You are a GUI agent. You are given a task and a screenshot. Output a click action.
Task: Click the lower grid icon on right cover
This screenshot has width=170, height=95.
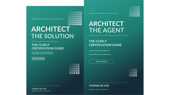[x=133, y=73]
